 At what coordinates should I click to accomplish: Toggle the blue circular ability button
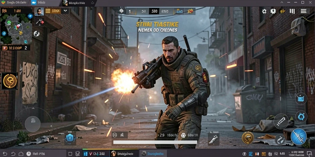pyautogui.click(x=301, y=117)
